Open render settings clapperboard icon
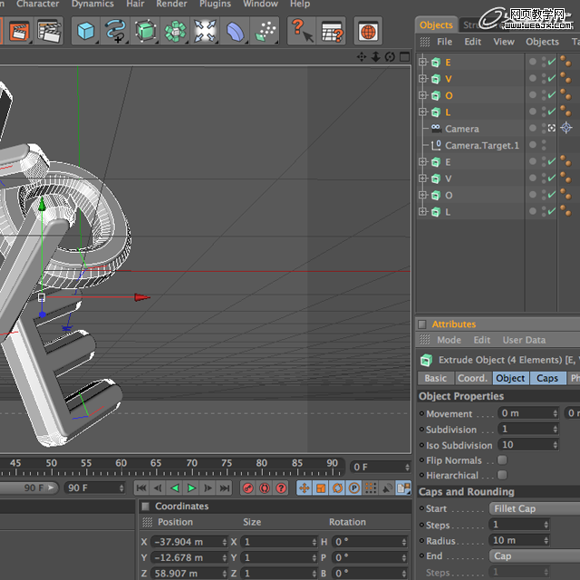Viewport: 580px width, 580px height. pyautogui.click(x=49, y=31)
